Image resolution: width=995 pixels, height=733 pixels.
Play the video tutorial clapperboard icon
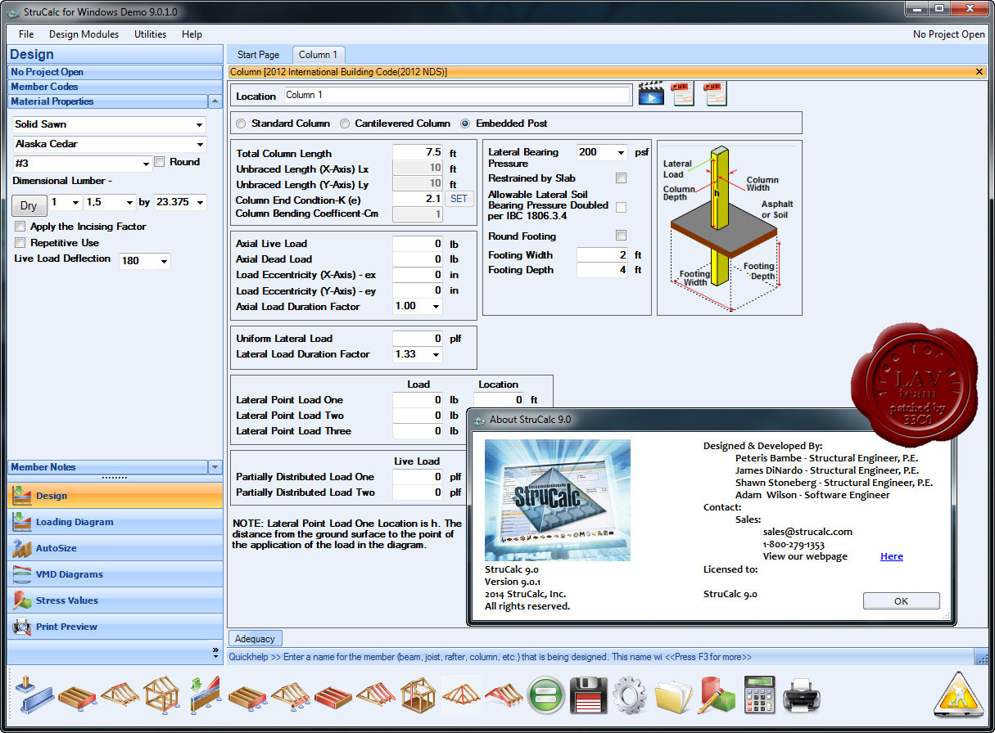click(650, 93)
